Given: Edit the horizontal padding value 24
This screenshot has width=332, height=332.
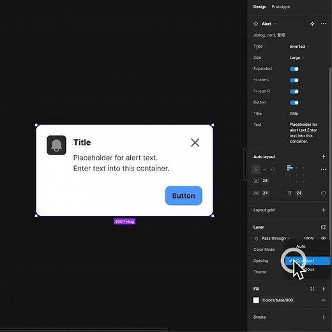Looking at the screenshot, I should [x=265, y=193].
